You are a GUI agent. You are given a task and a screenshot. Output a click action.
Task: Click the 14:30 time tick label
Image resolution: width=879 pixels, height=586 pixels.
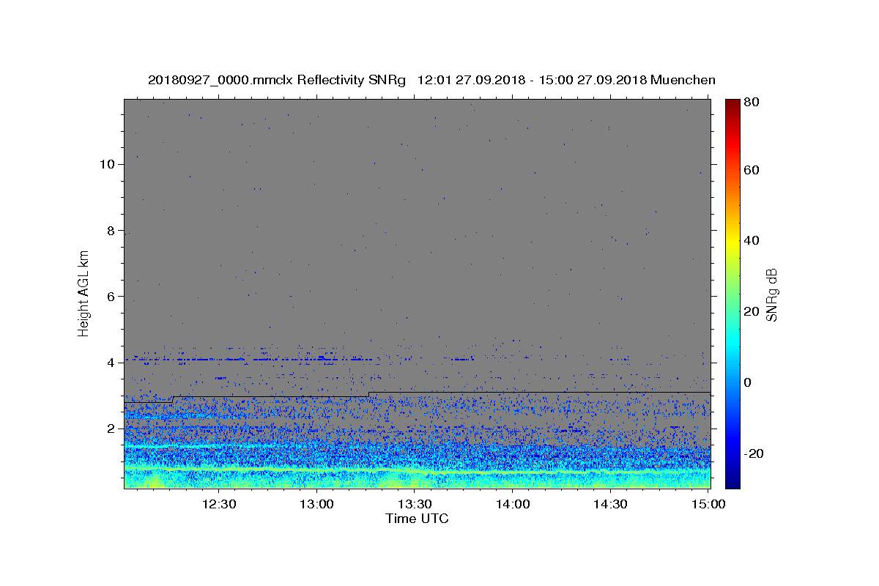pyautogui.click(x=610, y=504)
